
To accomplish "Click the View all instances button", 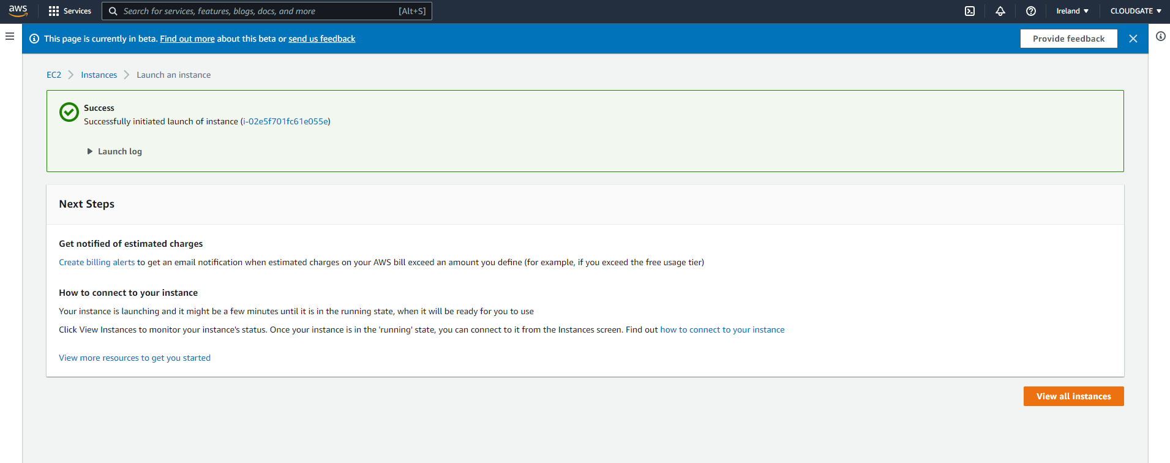I will coord(1073,396).
